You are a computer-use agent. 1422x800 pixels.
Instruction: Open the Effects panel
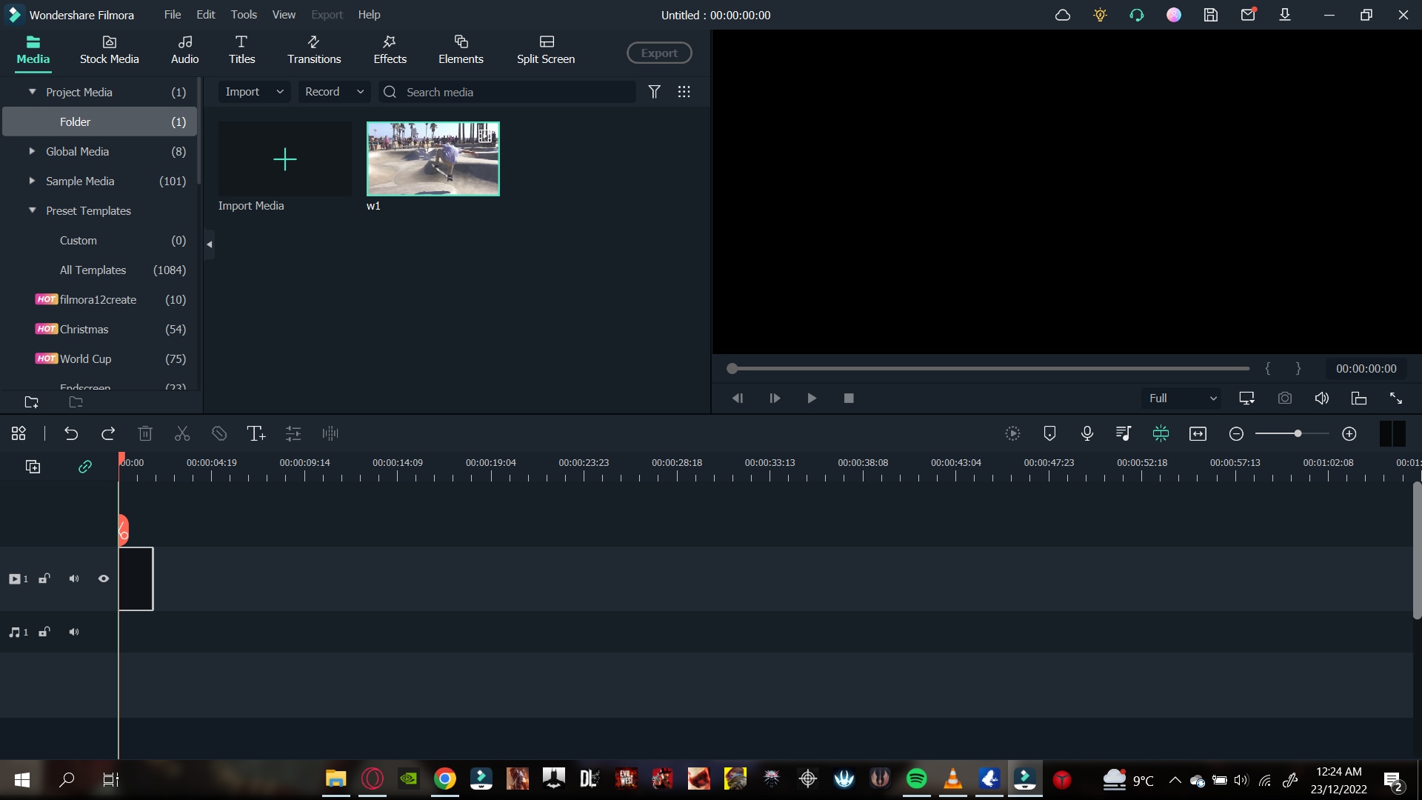[390, 49]
